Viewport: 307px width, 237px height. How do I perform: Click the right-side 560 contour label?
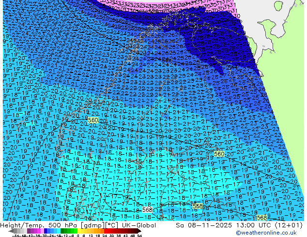pyautogui.click(x=219, y=154)
